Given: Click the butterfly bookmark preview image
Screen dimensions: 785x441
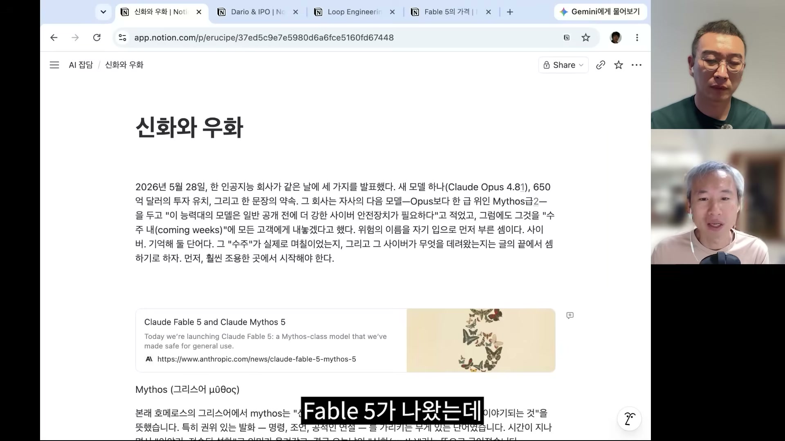Looking at the screenshot, I should [481, 340].
